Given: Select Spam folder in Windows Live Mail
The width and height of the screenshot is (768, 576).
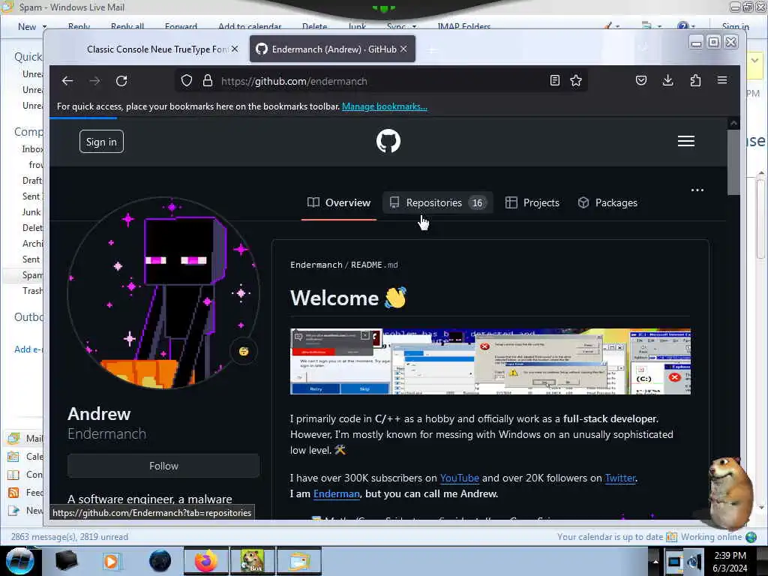Looking at the screenshot, I should (x=32, y=275).
